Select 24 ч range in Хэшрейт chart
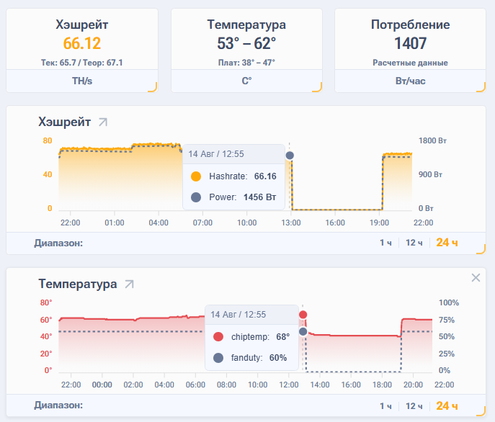 (447, 243)
